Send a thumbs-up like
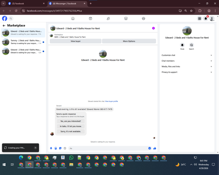The height and width of the screenshot is (175, 219). (155, 148)
